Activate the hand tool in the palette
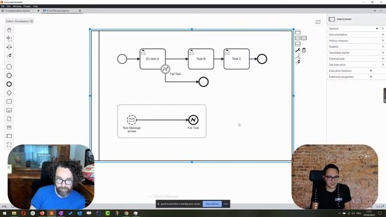The height and width of the screenshot is (217, 386). pos(9,30)
